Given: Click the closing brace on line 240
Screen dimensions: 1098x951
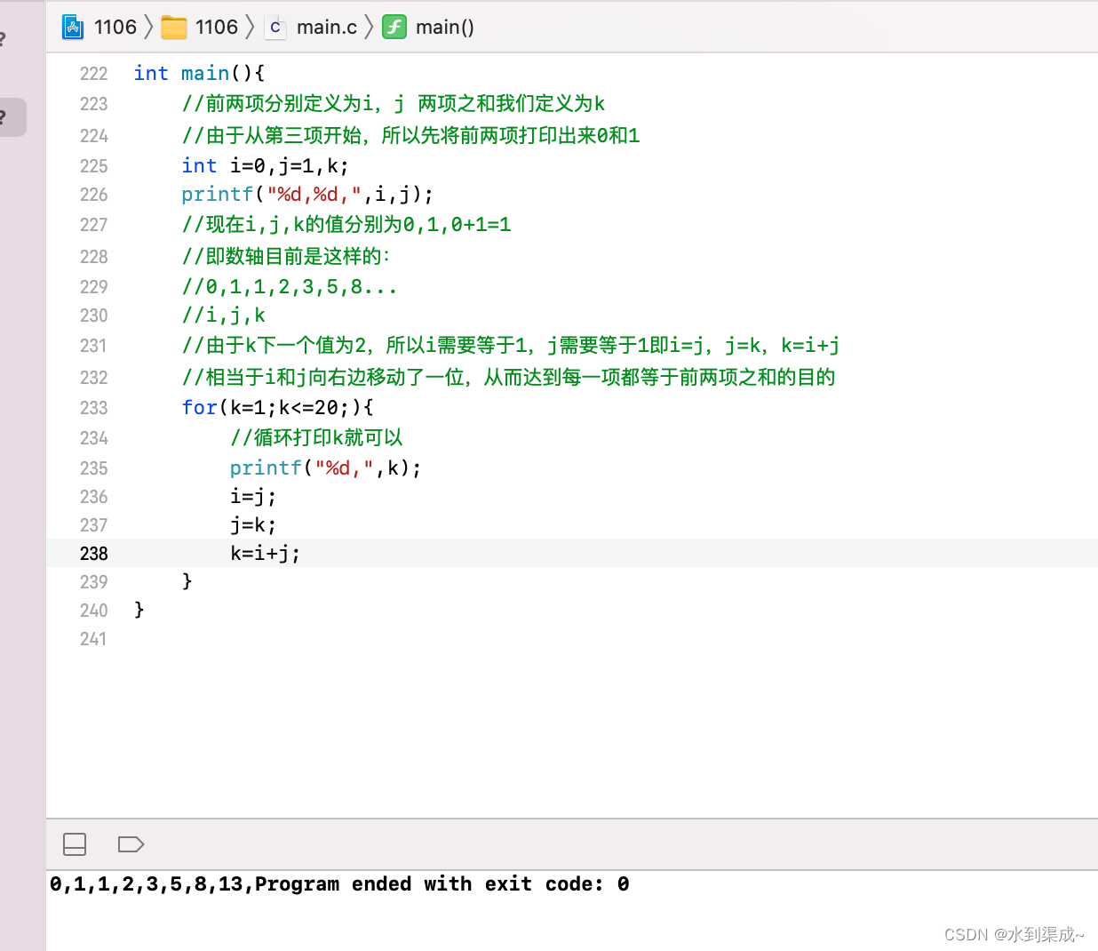Looking at the screenshot, I should click(139, 611).
